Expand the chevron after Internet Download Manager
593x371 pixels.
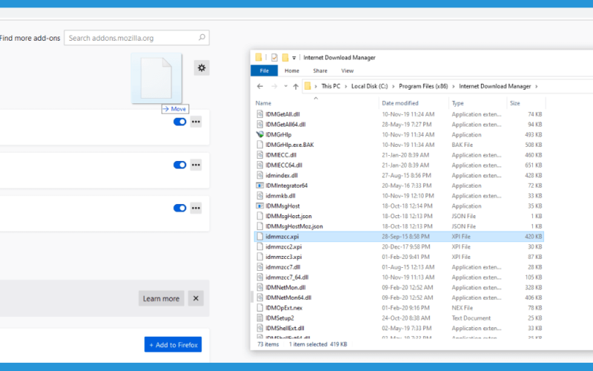(536, 86)
